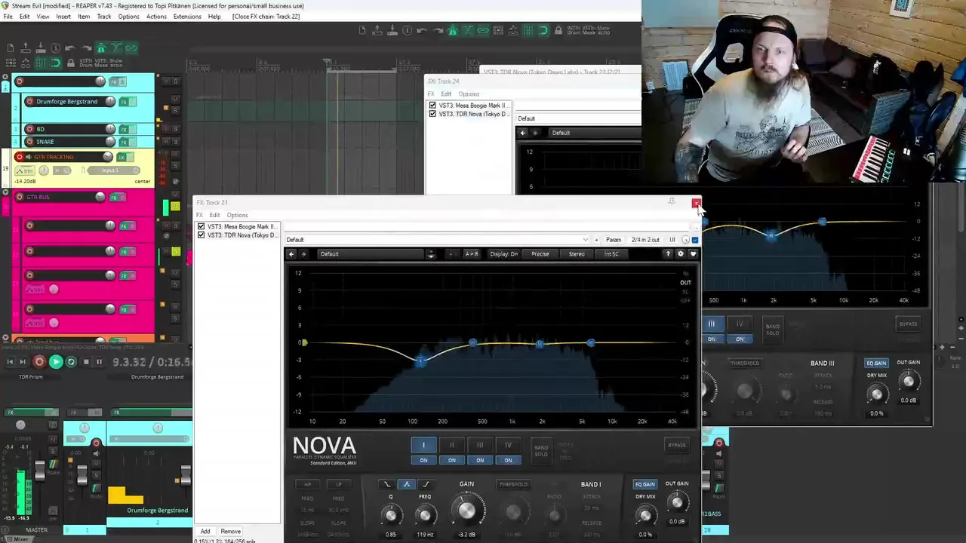Viewport: 966px width, 543px height.
Task: Click the Redo toolbar icon
Action: (88, 48)
